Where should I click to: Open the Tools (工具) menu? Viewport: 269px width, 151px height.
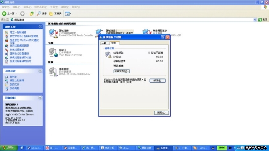click(x=54, y=7)
